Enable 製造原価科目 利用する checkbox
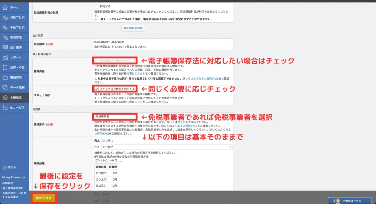The image size is (376, 204). (x=97, y=6)
